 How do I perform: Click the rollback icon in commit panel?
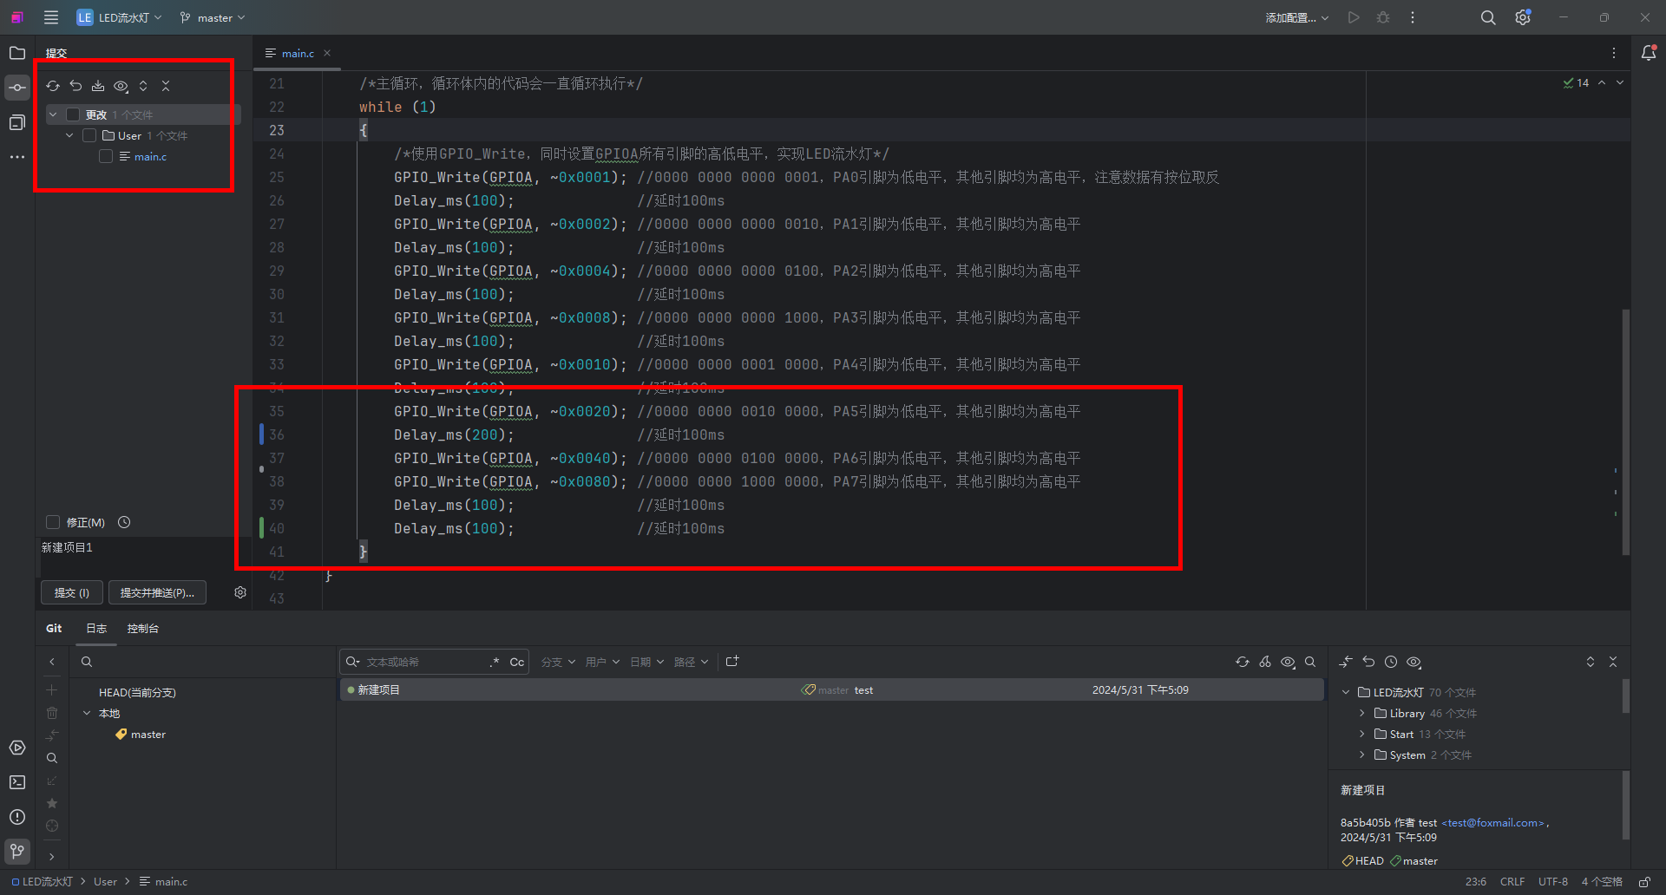[75, 86]
